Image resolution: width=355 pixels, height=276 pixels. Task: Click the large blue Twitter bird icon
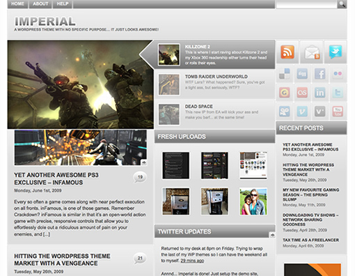336,52
